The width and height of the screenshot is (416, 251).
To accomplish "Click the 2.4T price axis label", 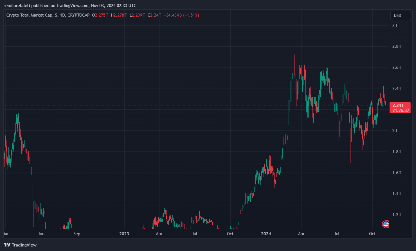I will coord(397,89).
